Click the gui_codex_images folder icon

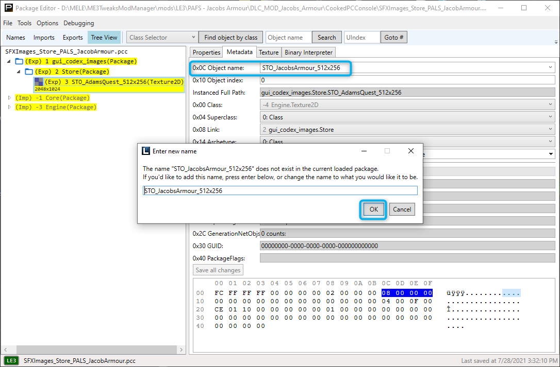click(19, 61)
